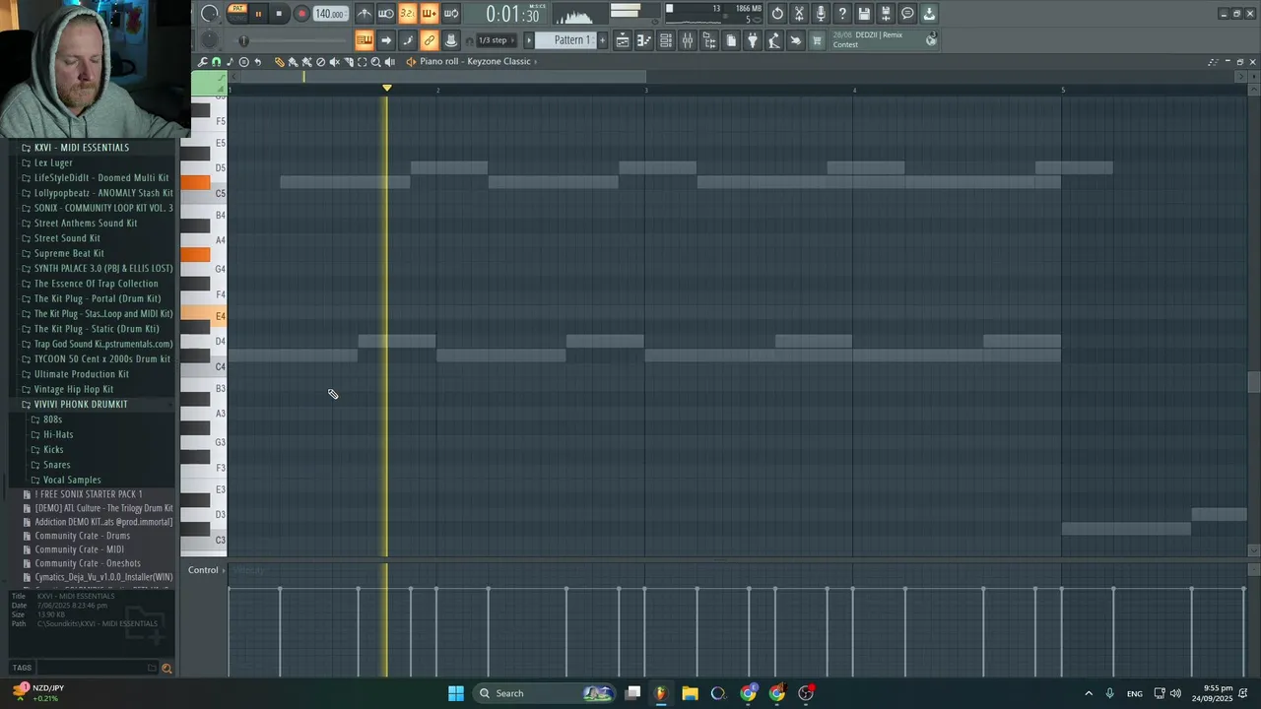Add a new pattern with plus button
The image size is (1261, 709).
(603, 40)
